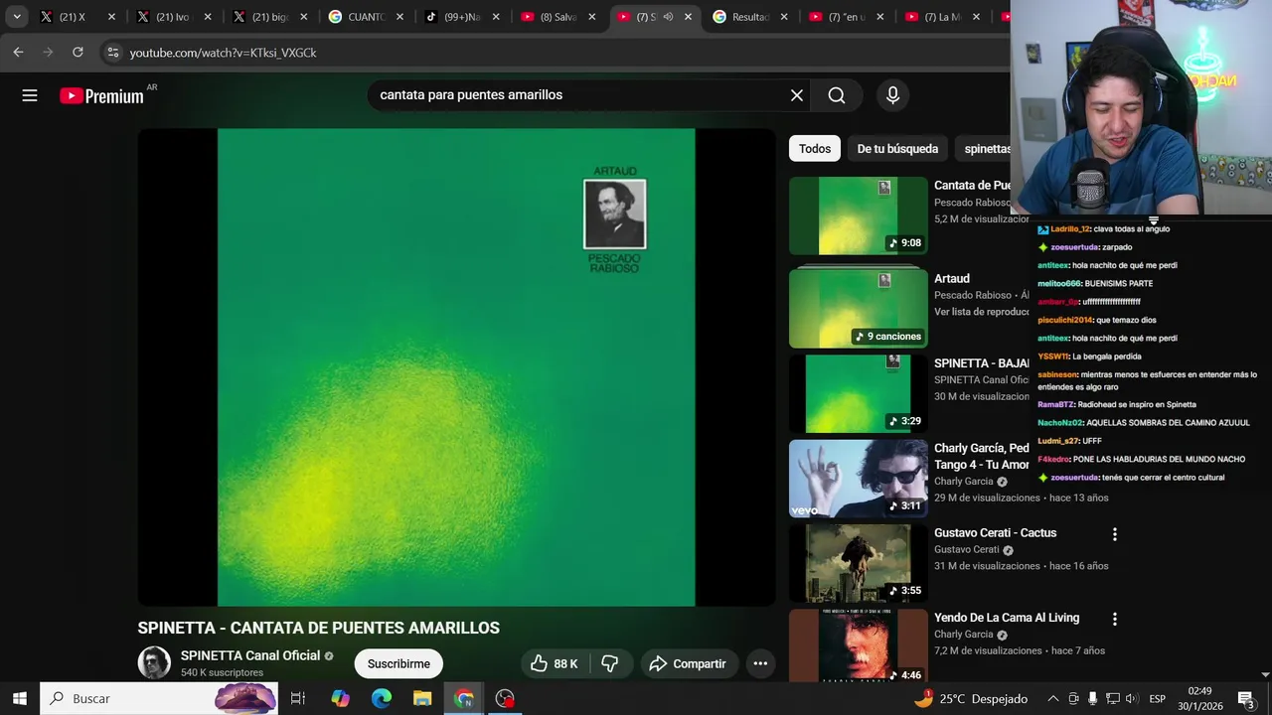
Task: Click the video player area
Action: tap(456, 367)
